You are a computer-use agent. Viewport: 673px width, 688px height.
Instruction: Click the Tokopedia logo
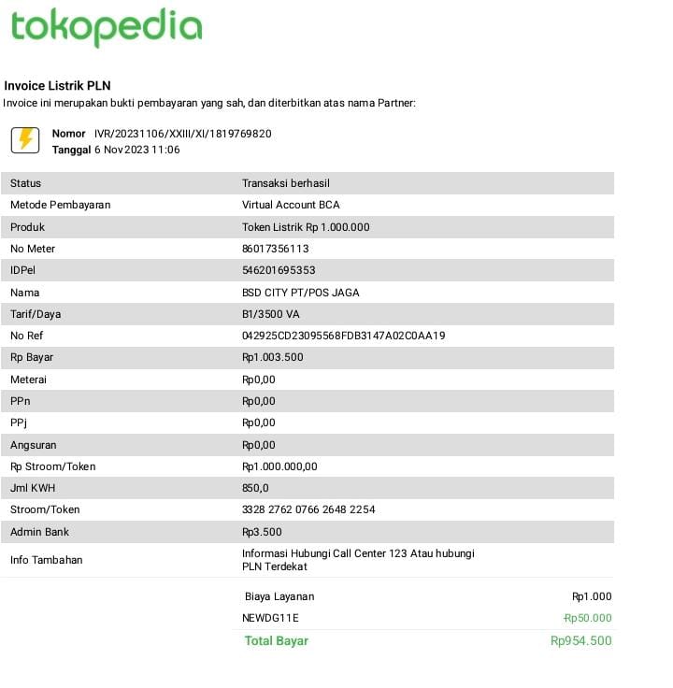[106, 27]
